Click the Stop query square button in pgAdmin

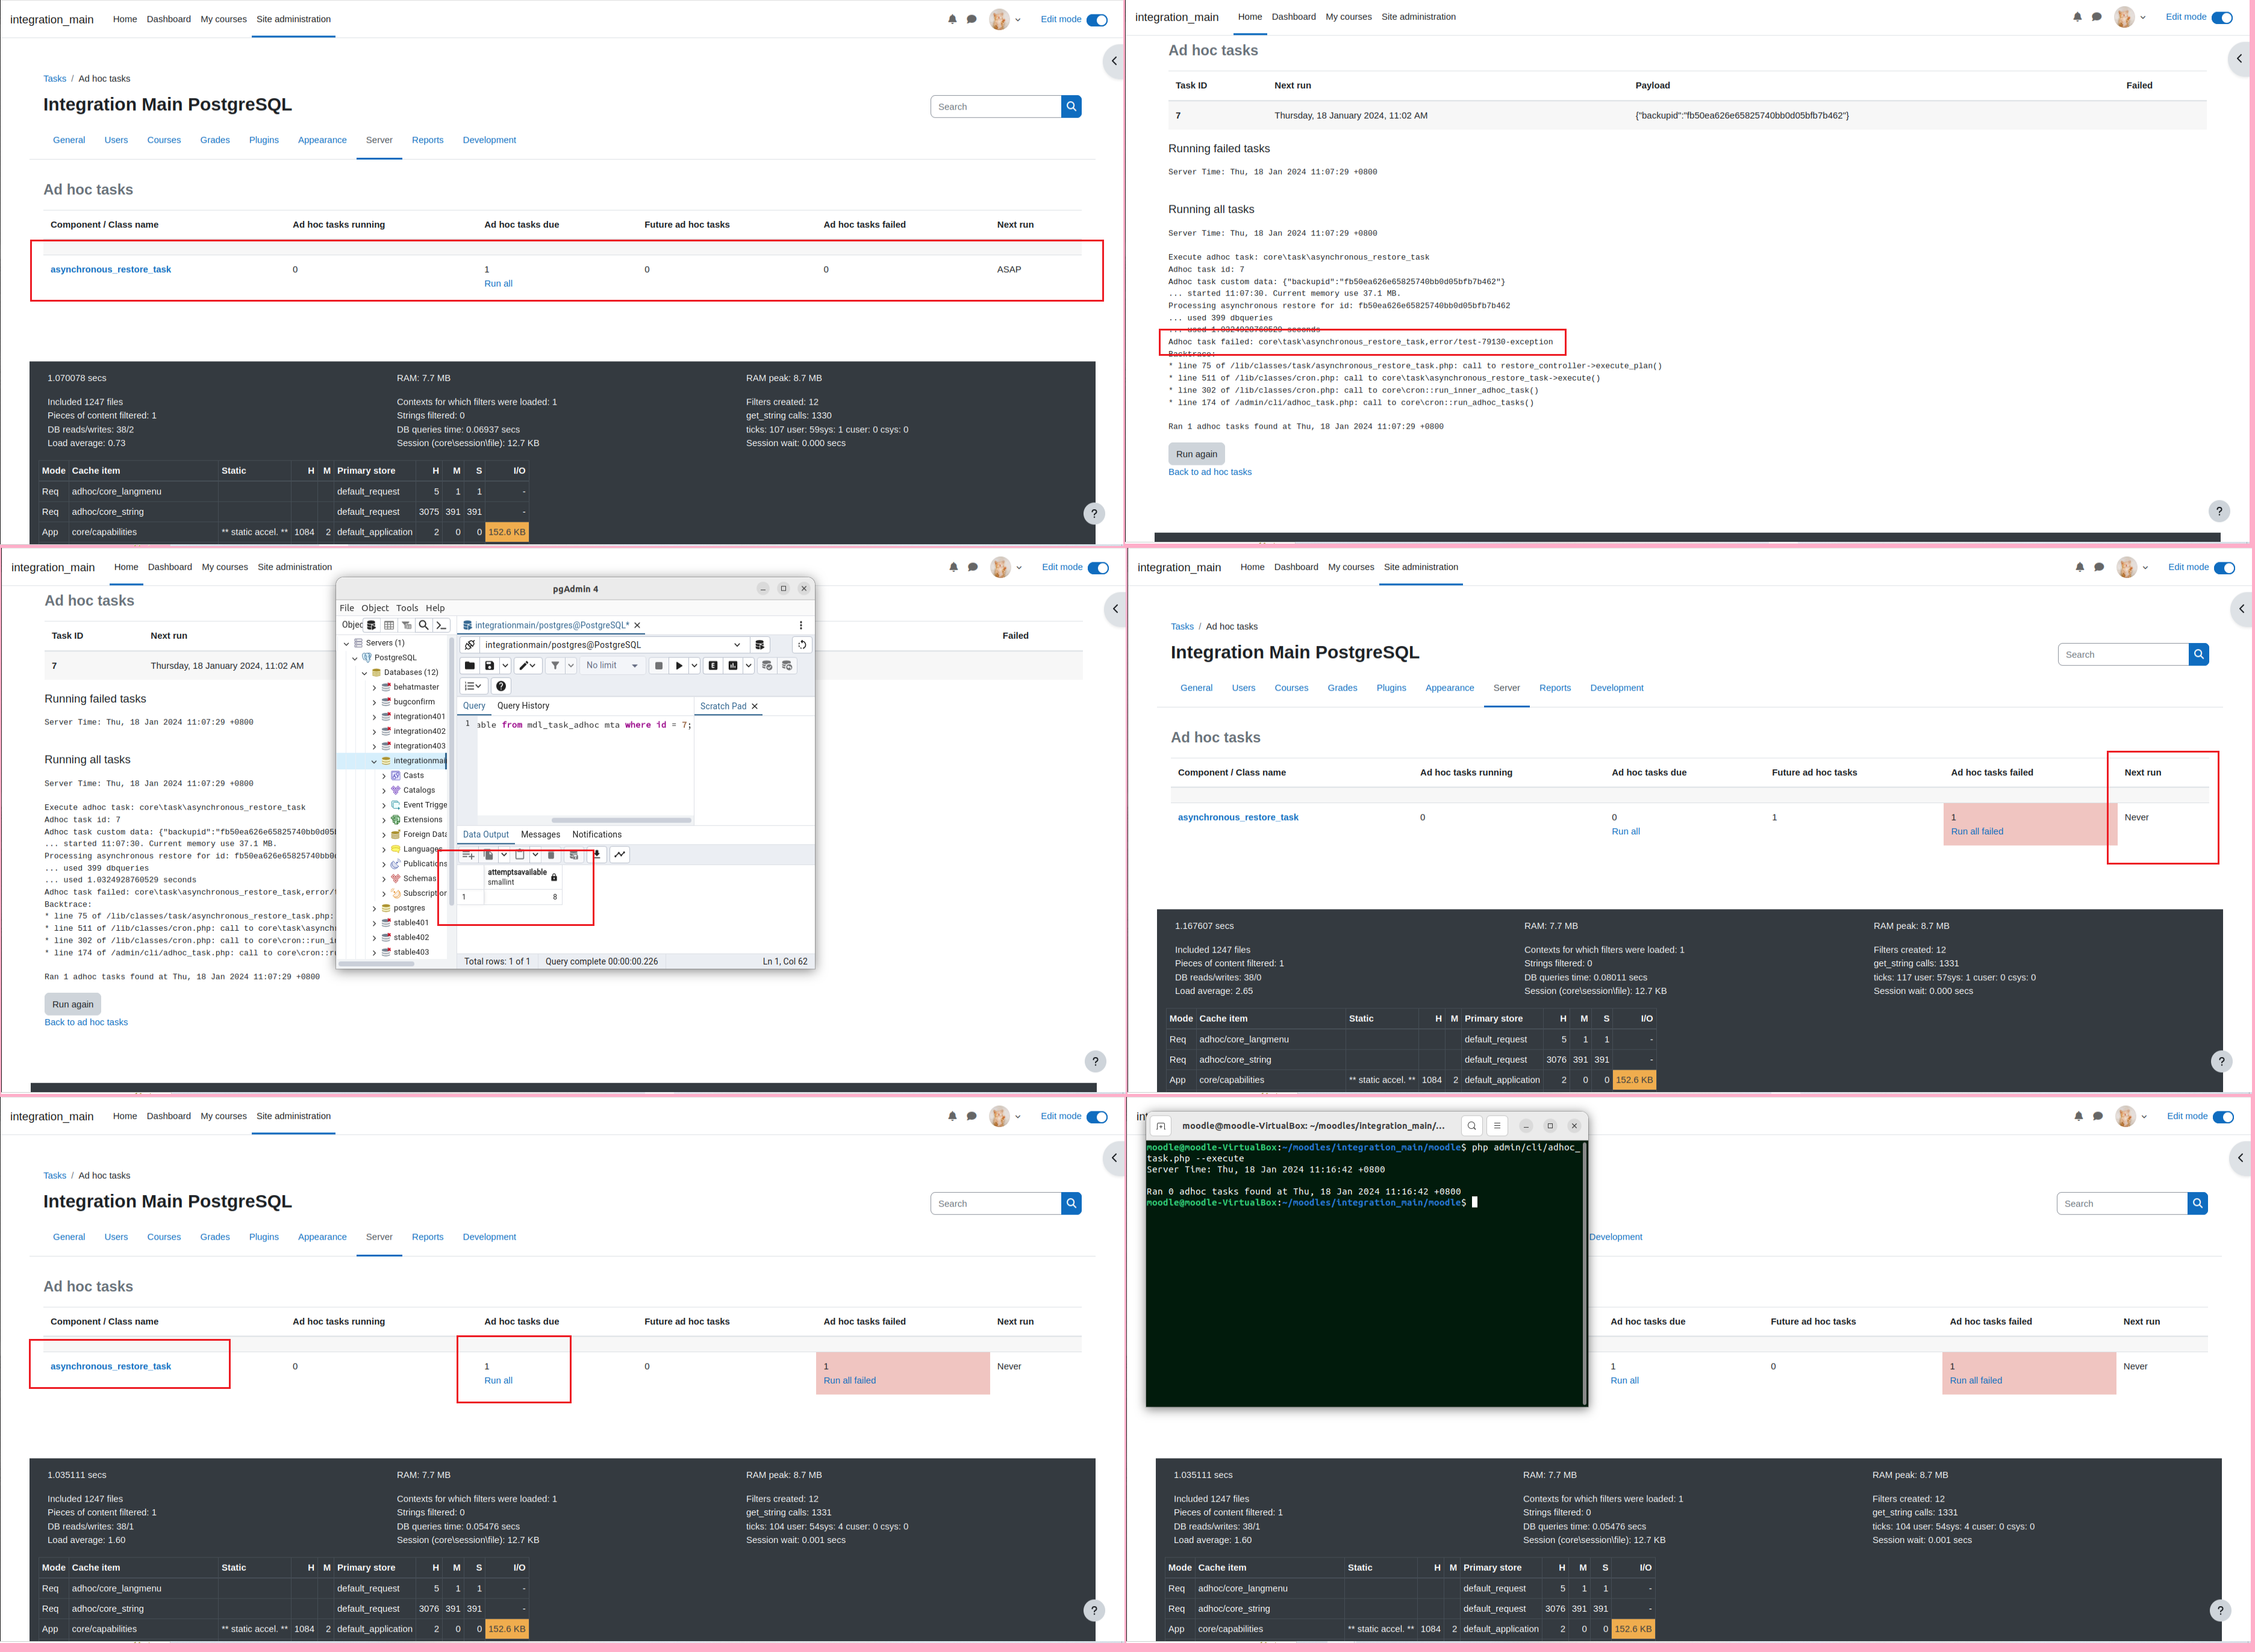[x=658, y=666]
